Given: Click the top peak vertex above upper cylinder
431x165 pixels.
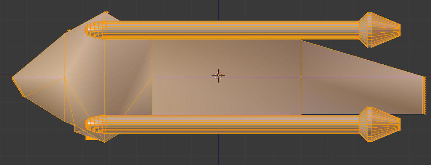Looking at the screenshot, I should 106,12.
